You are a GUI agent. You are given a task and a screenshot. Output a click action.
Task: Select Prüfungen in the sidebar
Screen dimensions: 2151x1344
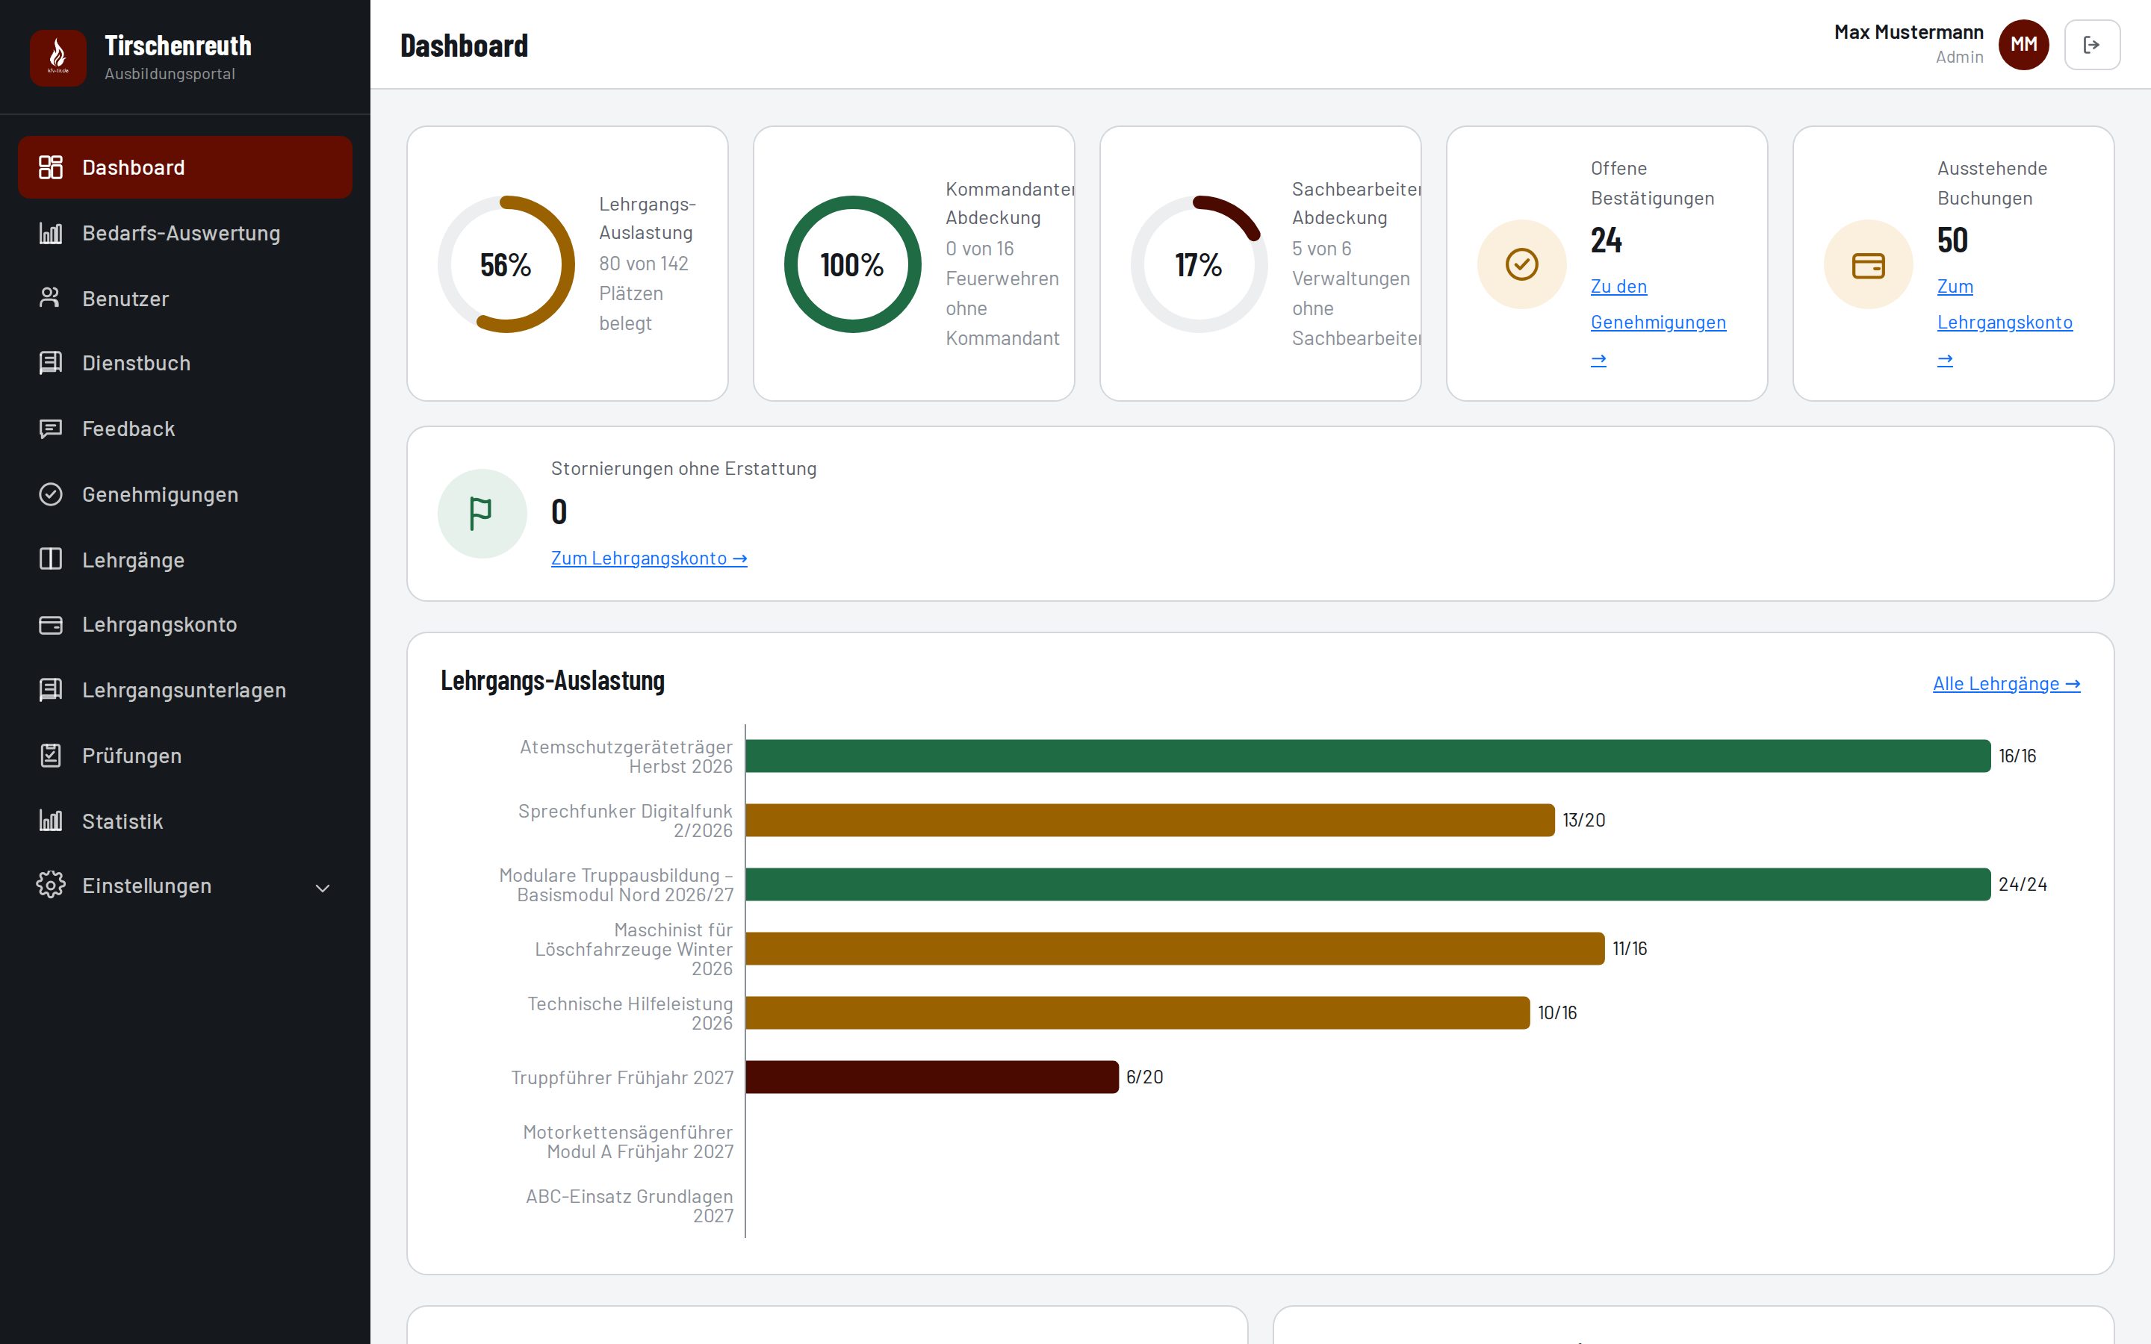click(185, 756)
